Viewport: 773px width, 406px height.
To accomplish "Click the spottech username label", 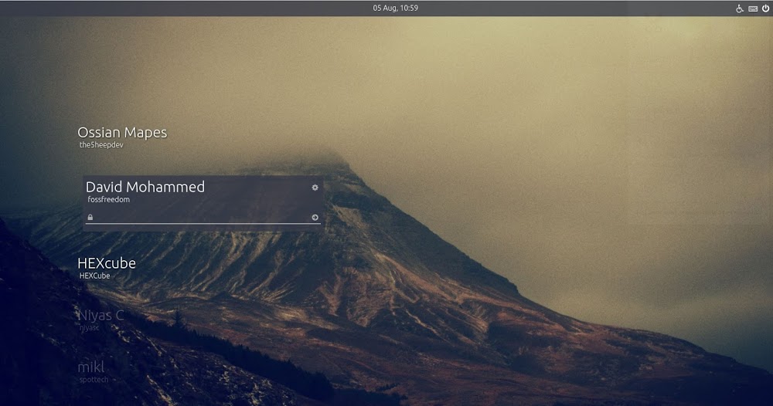I will coord(94,380).
